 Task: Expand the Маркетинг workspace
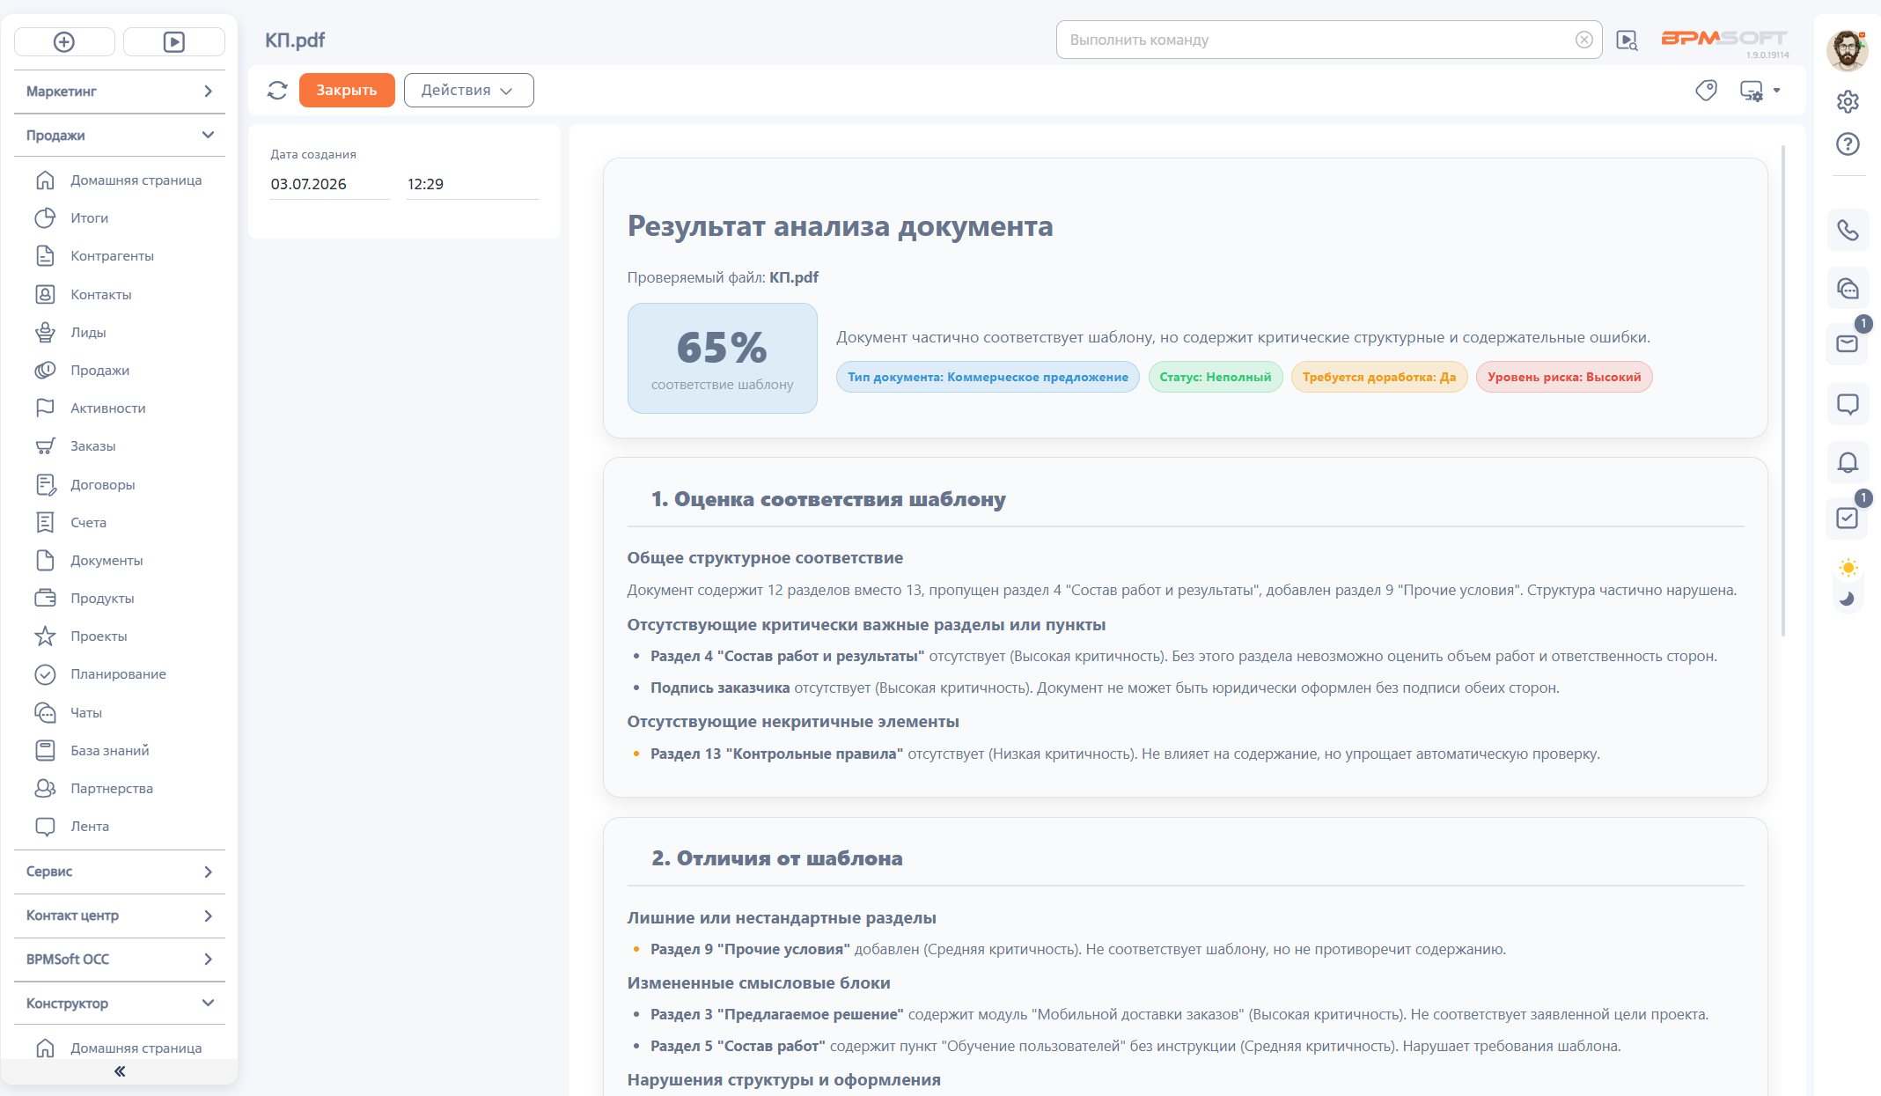[x=119, y=92]
